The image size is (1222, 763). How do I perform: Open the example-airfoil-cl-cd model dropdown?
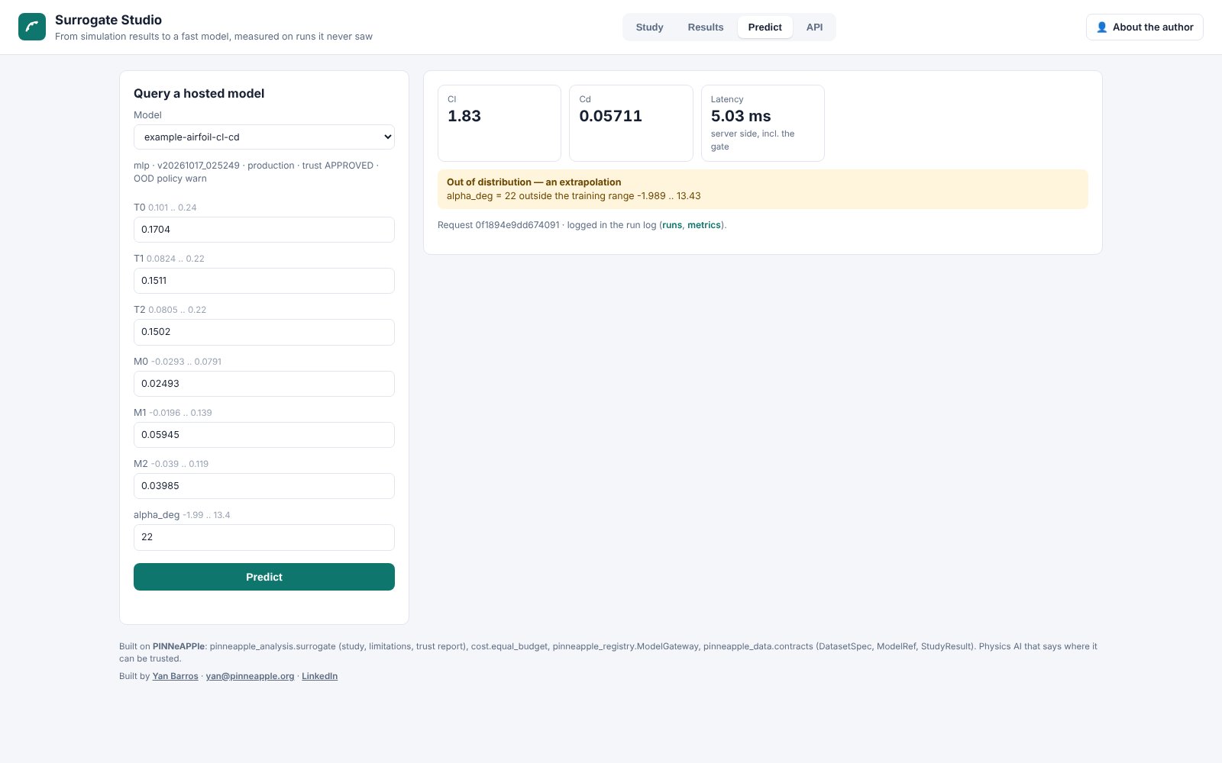[264, 137]
